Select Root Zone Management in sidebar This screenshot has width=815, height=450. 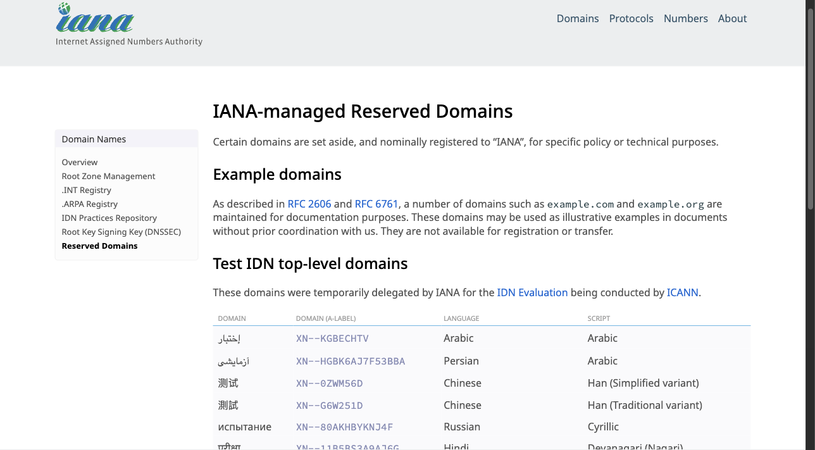(108, 176)
